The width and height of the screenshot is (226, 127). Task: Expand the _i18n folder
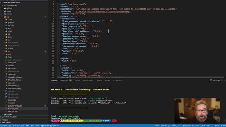[4, 20]
